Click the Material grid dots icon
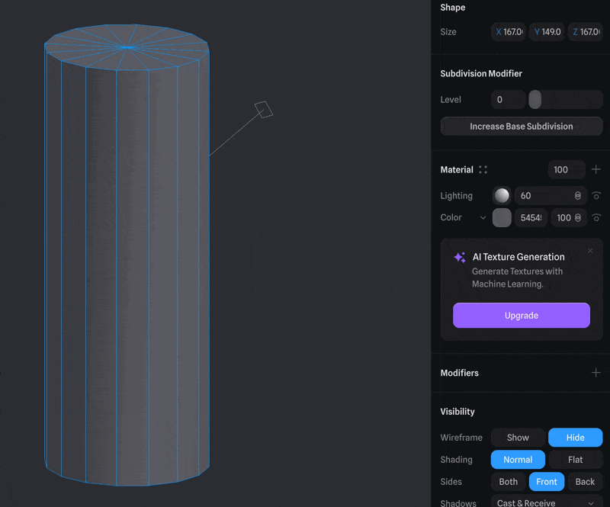The width and height of the screenshot is (610, 507). pos(483,170)
